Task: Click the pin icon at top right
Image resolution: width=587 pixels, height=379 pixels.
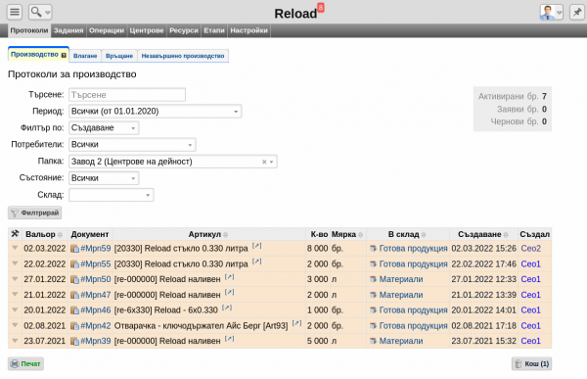Action: pyautogui.click(x=577, y=12)
